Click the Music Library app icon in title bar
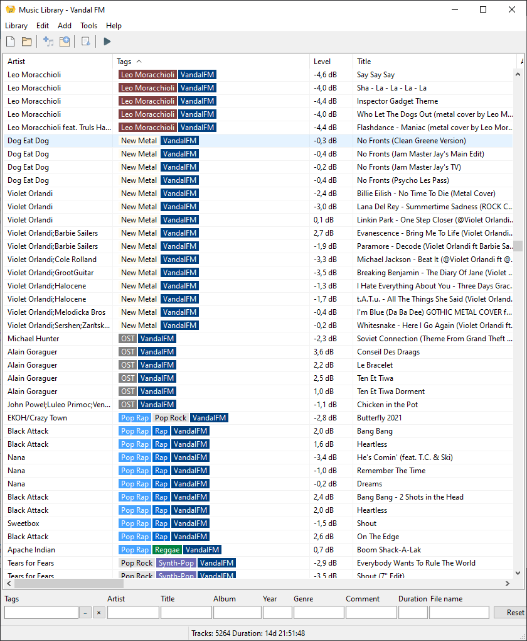The image size is (527, 641). tap(11, 9)
